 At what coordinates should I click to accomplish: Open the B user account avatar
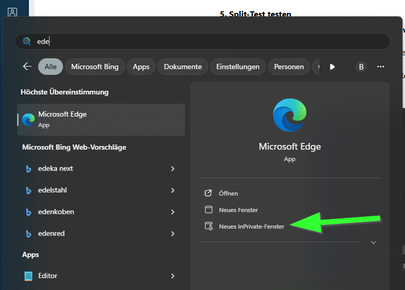pos(361,67)
